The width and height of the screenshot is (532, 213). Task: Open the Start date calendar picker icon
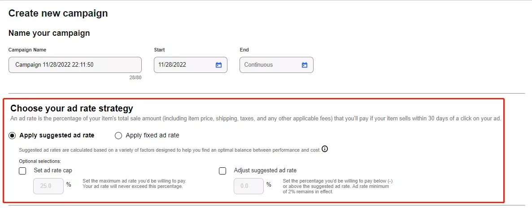(218, 65)
